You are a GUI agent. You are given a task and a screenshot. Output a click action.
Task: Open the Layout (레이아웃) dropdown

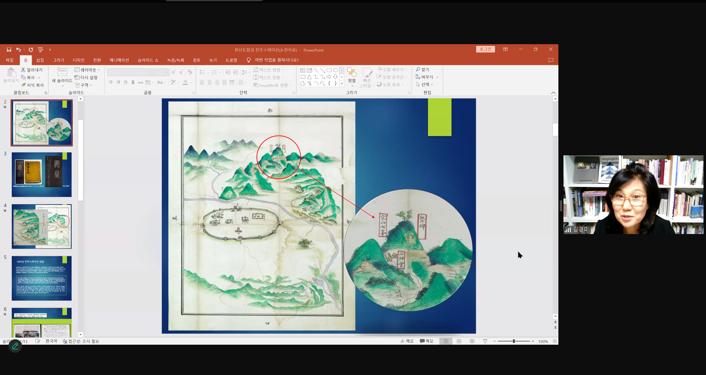coord(87,70)
